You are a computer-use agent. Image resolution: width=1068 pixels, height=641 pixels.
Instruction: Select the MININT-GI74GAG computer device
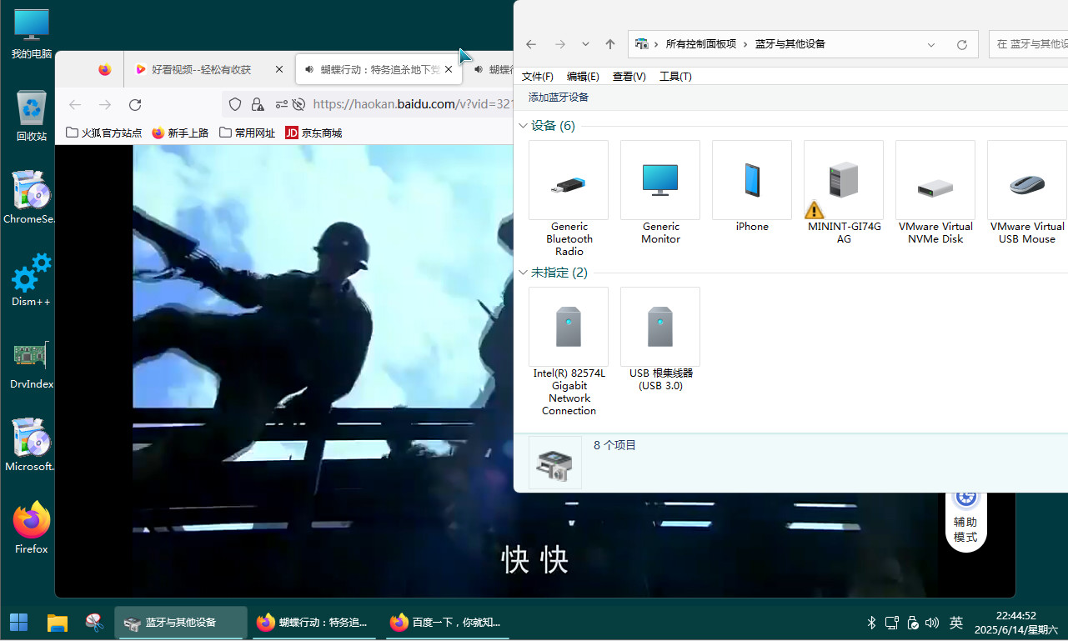click(x=844, y=193)
